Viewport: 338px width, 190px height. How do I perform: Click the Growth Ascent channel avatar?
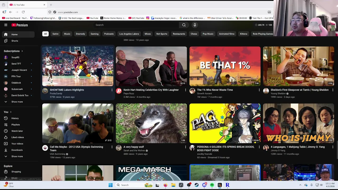(192, 91)
